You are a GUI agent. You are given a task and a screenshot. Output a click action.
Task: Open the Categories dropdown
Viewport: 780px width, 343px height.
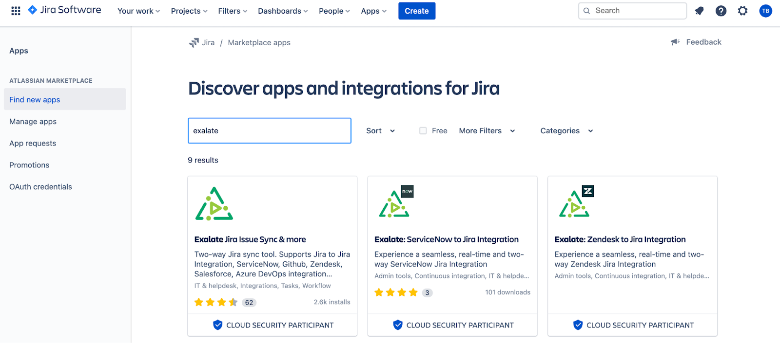pos(566,131)
